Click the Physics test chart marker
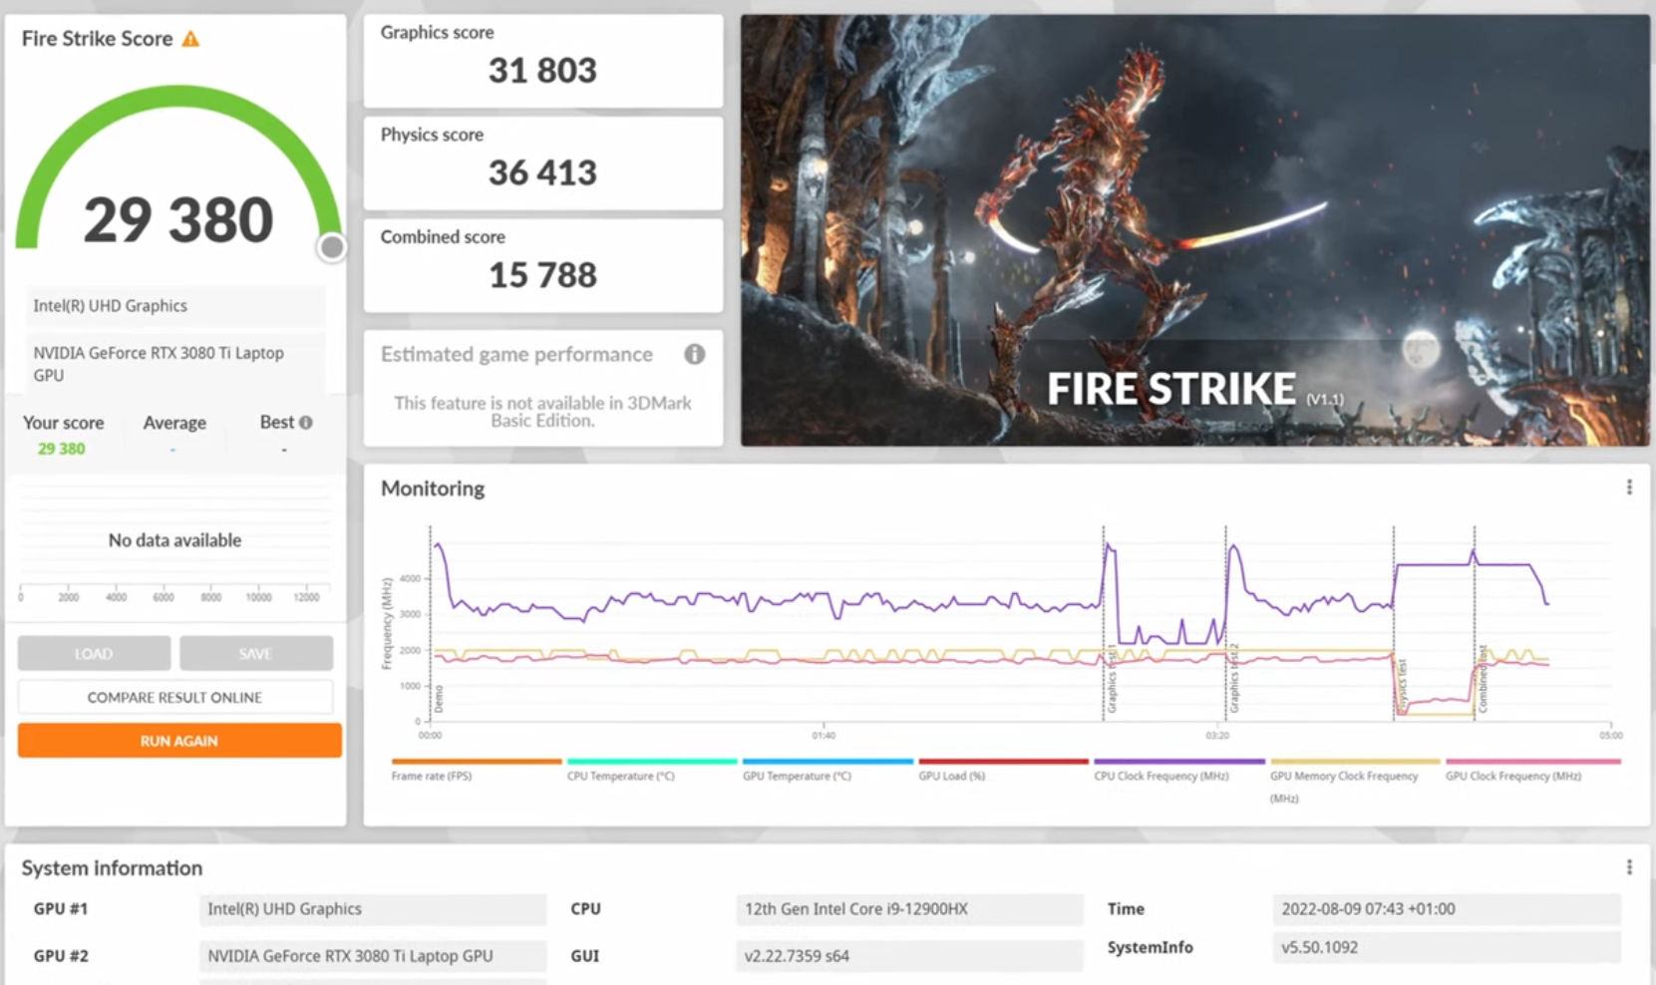Viewport: 1656px width, 985px height. (1402, 686)
